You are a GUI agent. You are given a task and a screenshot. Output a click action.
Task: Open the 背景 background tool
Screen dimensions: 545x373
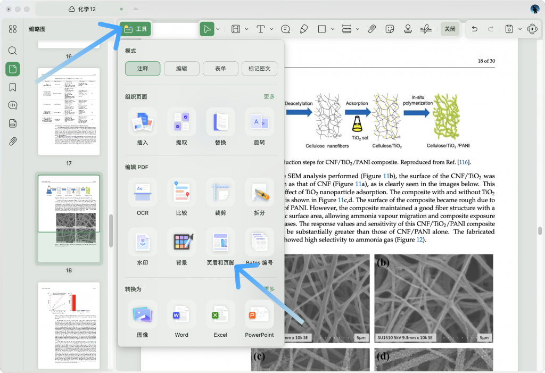click(x=181, y=247)
